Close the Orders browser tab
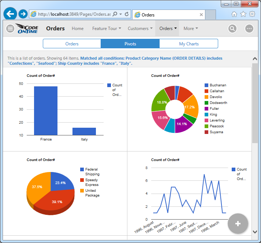This screenshot has height=243, width=261. click(201, 15)
